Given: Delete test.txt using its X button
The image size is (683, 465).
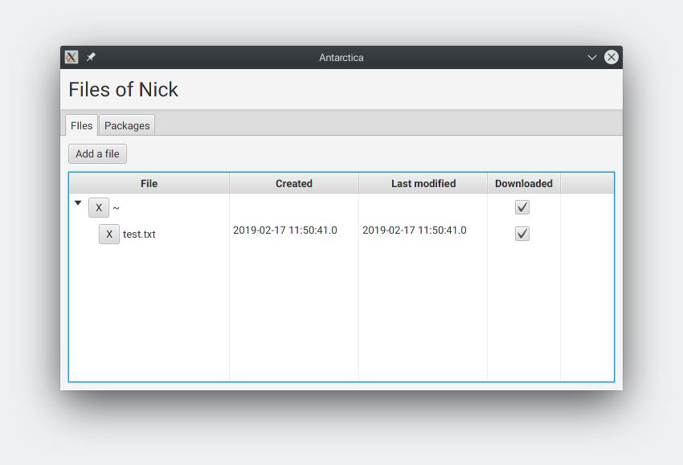Looking at the screenshot, I should coord(109,235).
